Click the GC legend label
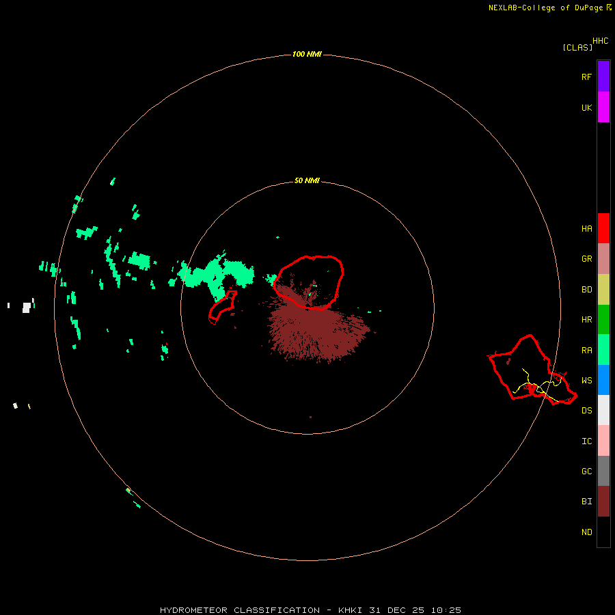The image size is (615, 615). [586, 471]
